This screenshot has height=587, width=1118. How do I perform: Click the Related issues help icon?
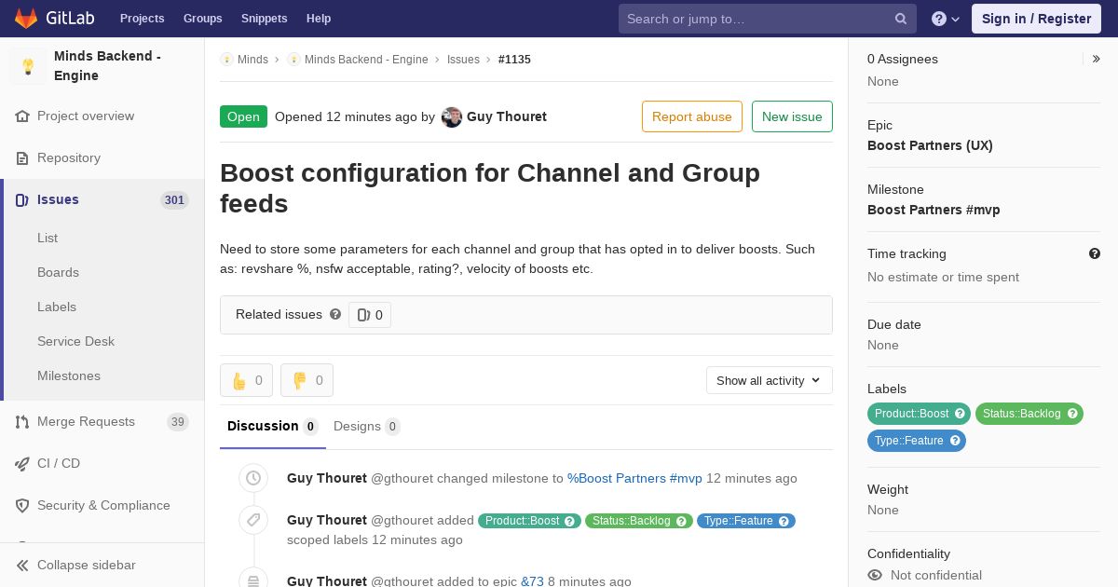pyautogui.click(x=335, y=315)
